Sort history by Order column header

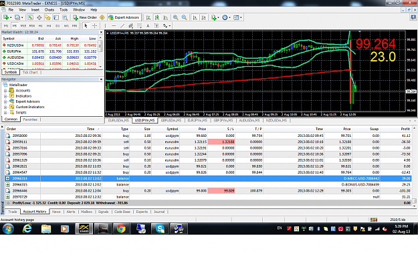tap(11, 129)
